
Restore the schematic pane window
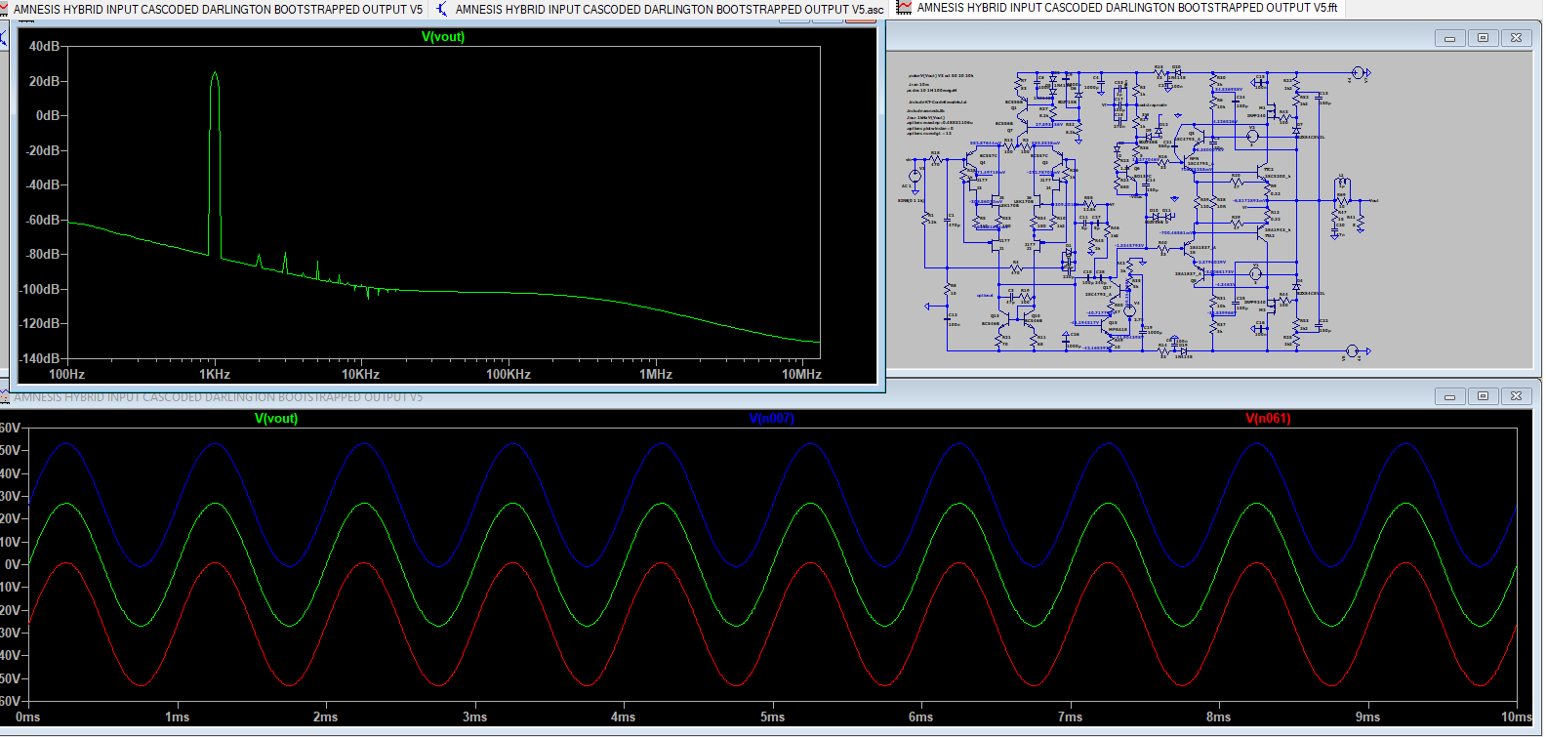(x=1483, y=38)
